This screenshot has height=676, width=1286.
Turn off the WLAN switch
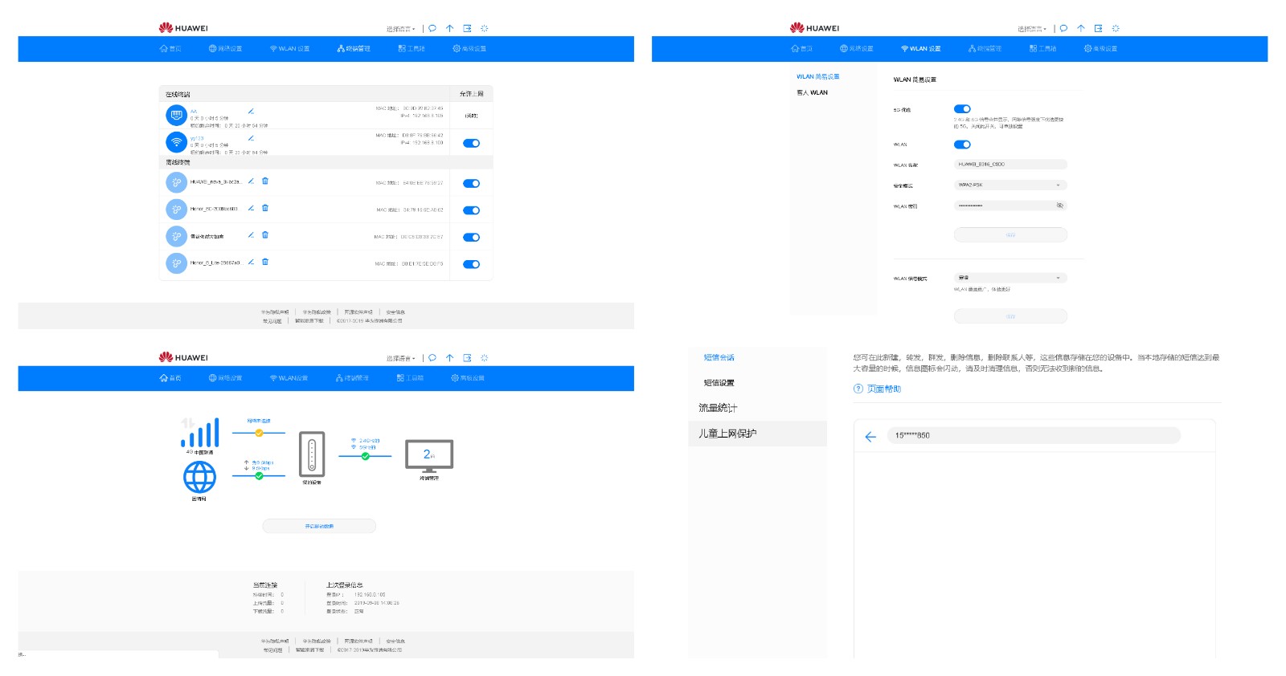[x=962, y=145]
